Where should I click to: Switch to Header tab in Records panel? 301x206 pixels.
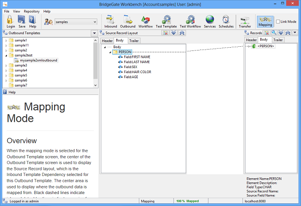pos(251,40)
